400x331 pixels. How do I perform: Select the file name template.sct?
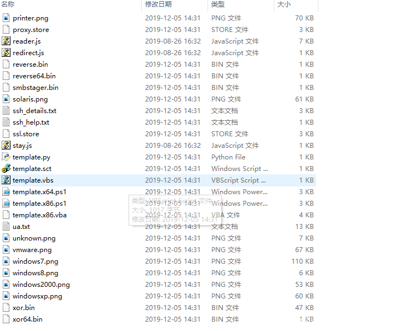pyautogui.click(x=32, y=169)
